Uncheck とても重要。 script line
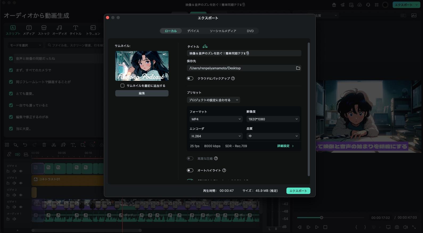Screen dimensions: 423x233 tap(11, 94)
